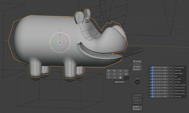
Task: Choose the arch profile for 'bek'
Action: pos(159,76)
